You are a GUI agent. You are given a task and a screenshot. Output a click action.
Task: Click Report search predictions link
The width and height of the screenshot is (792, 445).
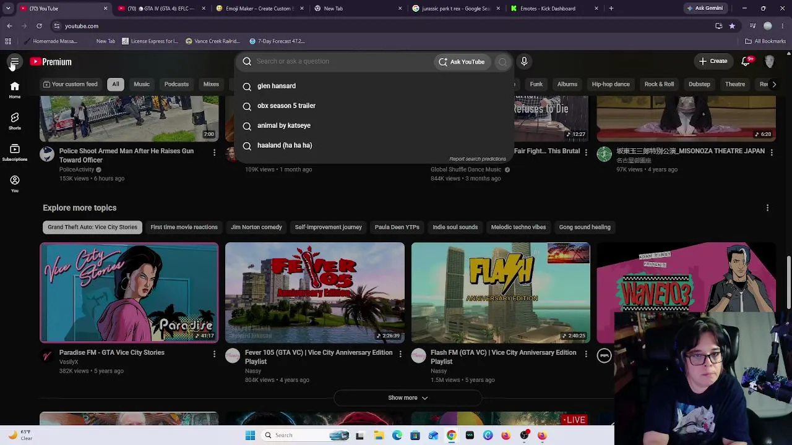point(478,159)
